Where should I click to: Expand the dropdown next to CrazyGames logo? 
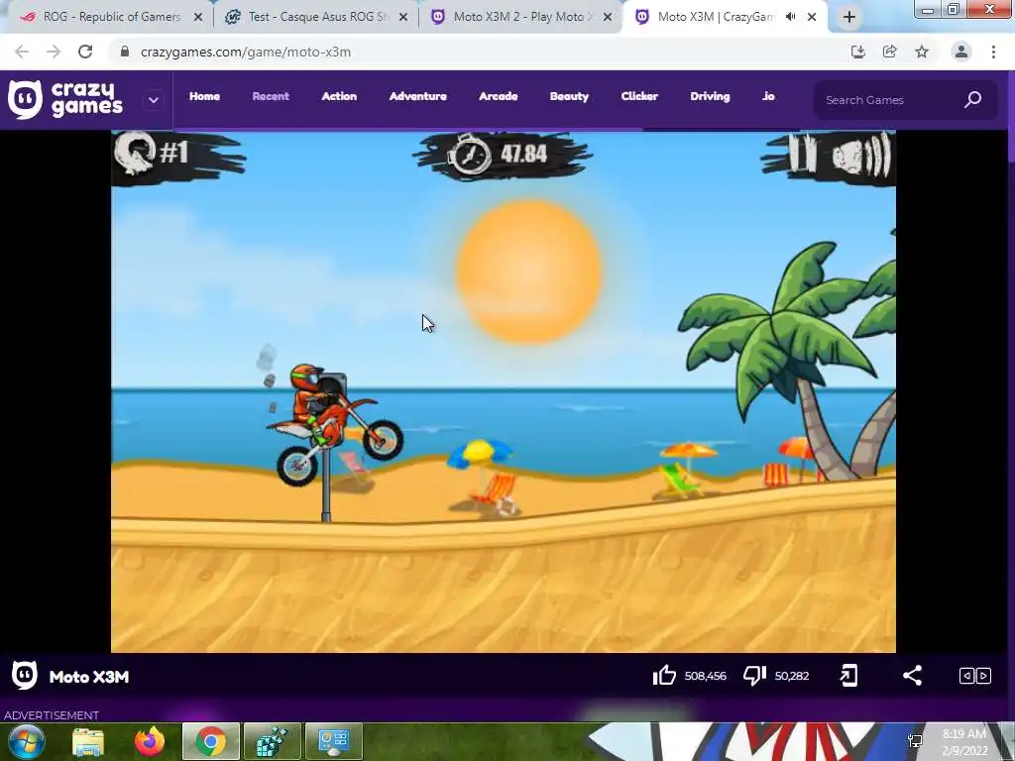click(x=154, y=100)
